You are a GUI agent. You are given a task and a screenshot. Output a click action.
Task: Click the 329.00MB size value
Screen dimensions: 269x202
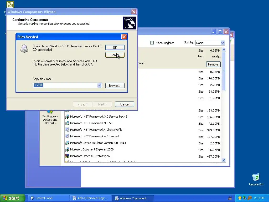click(x=213, y=130)
